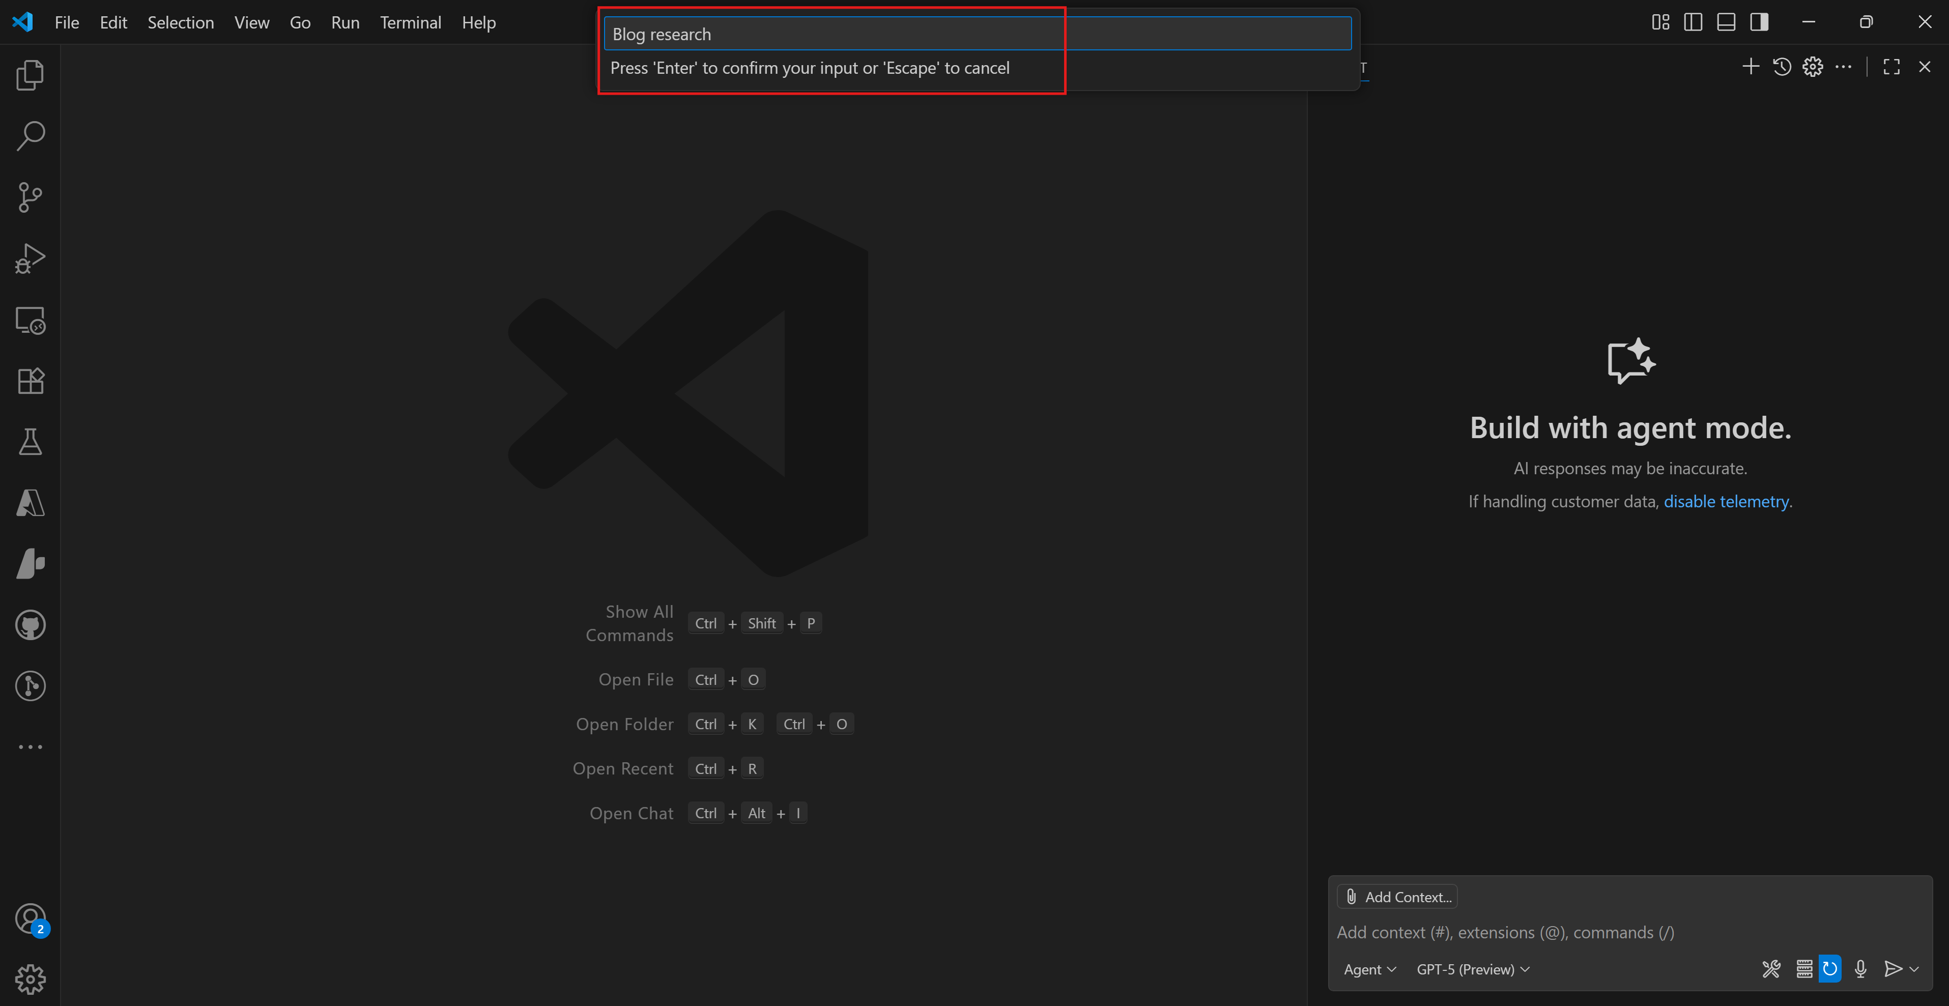
Task: Close the VS Code window
Action: (1925, 22)
